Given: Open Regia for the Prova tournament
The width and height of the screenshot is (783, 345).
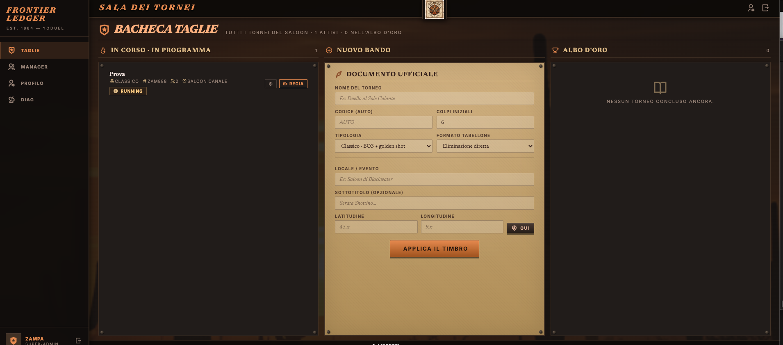Looking at the screenshot, I should coord(293,84).
